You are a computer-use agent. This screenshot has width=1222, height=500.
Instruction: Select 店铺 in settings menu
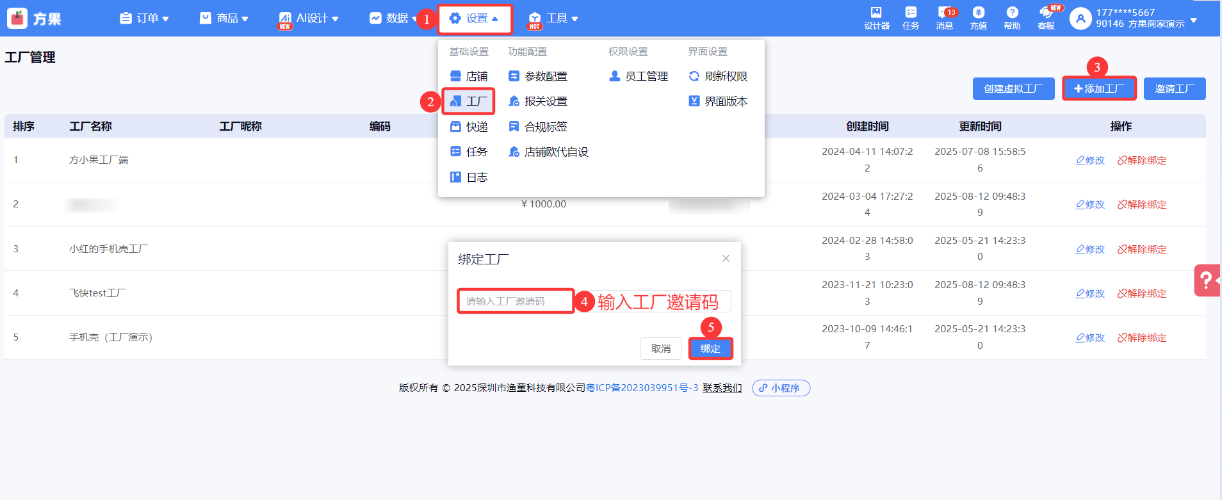(469, 76)
